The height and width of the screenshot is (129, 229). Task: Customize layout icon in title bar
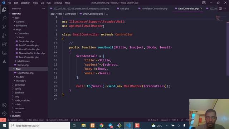tap(204, 3)
